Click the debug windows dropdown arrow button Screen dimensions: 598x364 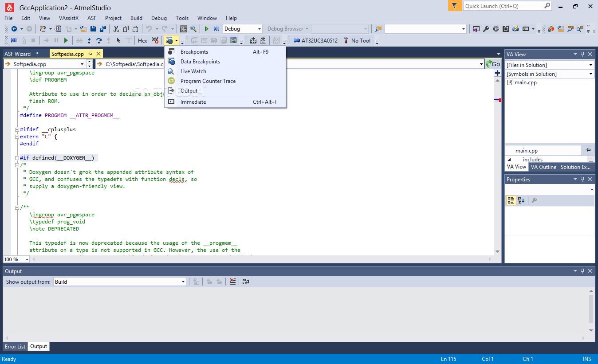[177, 40]
